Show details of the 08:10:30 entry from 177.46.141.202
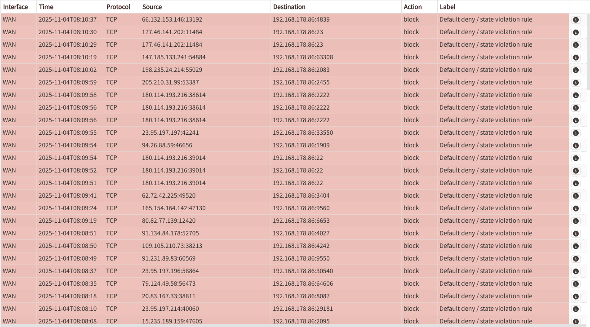This screenshot has height=327, width=590. coord(576,32)
